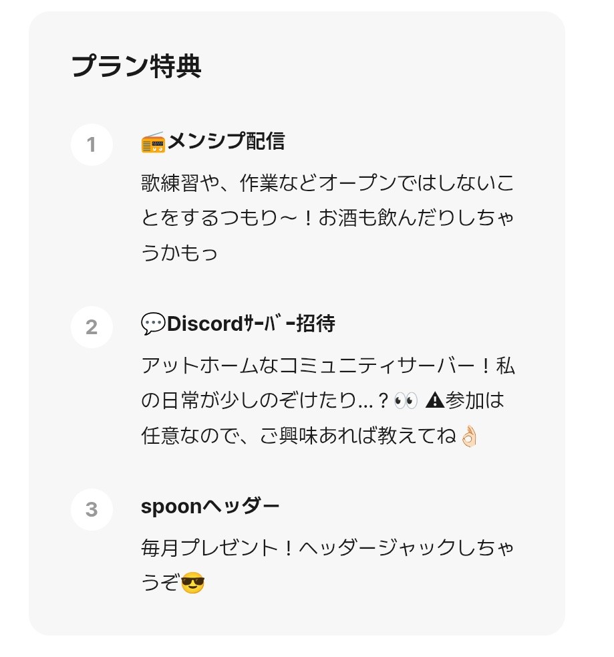Click the line starting with 毎月プレゼント
614x657 pixels.
click(x=327, y=548)
